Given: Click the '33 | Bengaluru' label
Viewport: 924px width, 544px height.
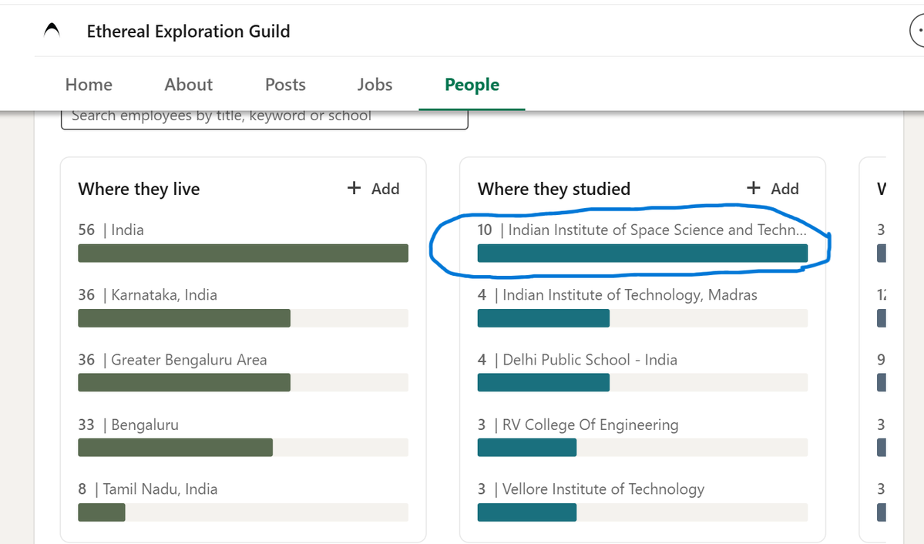Looking at the screenshot, I should click(x=128, y=425).
